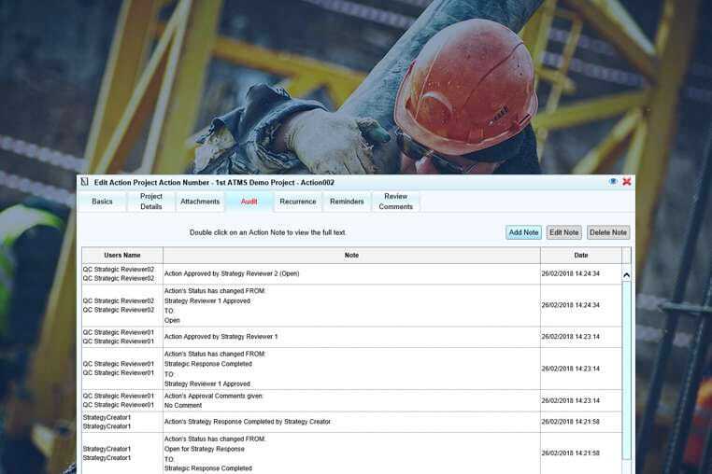The width and height of the screenshot is (712, 474).
Task: Select the 'Action Approved by Strategy Reviewer 1' note
Action: (x=351, y=337)
